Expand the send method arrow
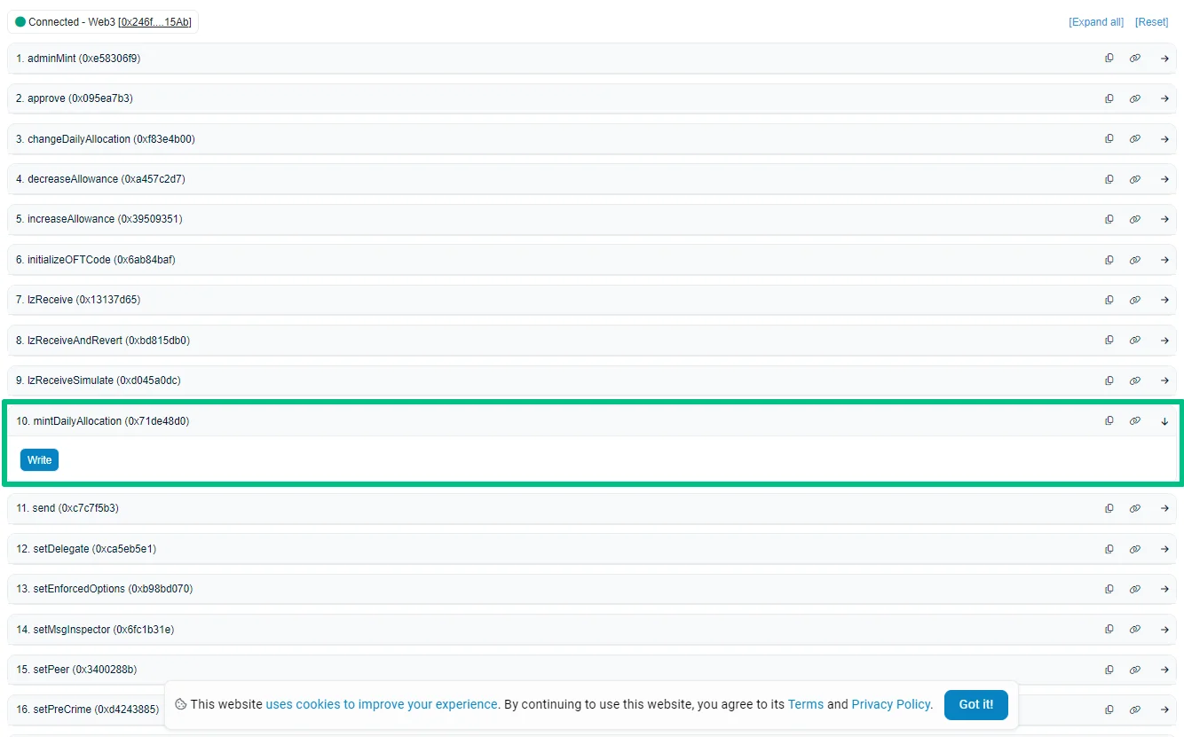 [1164, 508]
